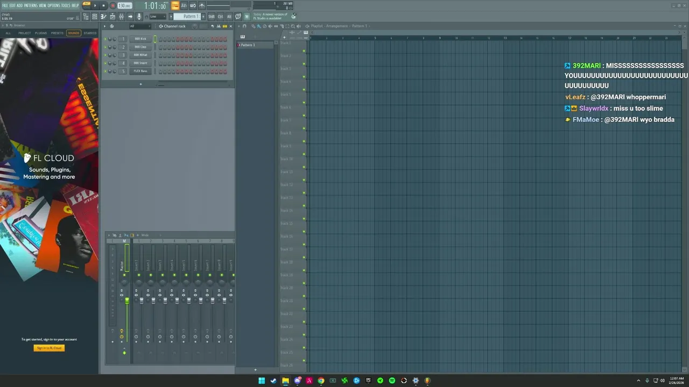Select the PLUGINS browser tab
The height and width of the screenshot is (387, 689).
coord(41,33)
